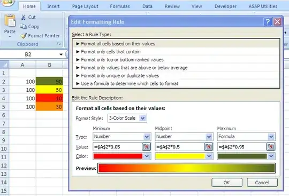Open the red Minimum color picker
The image size is (289, 196).
point(122,156)
